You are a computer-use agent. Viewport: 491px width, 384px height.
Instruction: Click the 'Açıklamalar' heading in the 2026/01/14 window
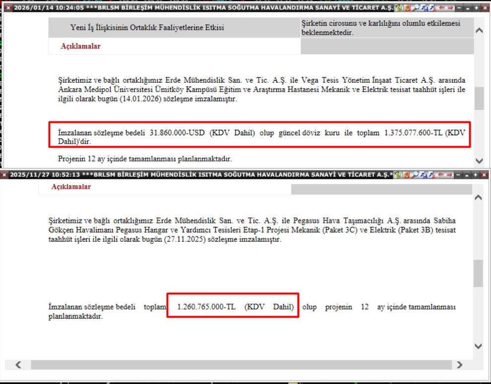point(80,46)
